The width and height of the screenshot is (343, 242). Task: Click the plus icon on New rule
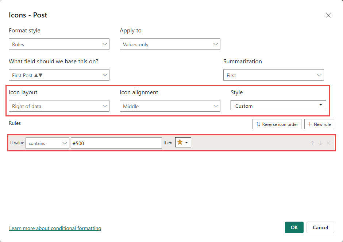(310, 124)
